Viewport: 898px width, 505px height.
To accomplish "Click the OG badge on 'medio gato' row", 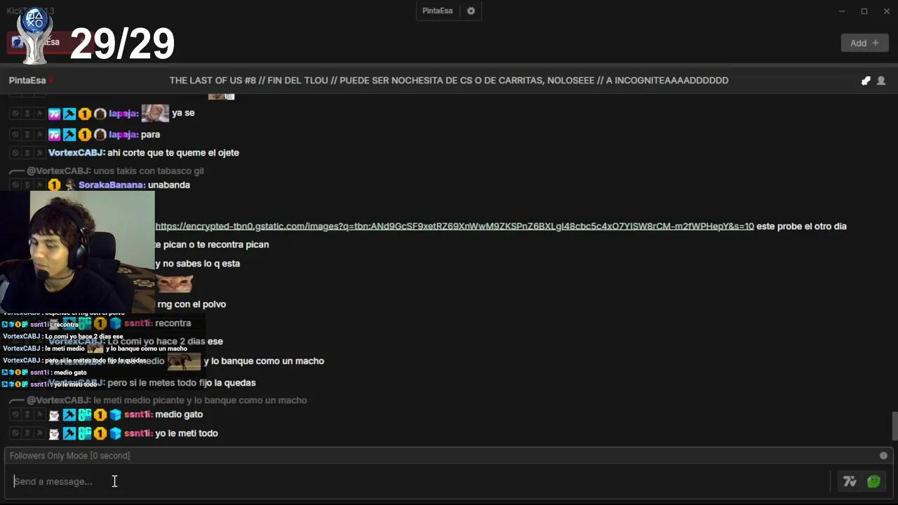I will (x=85, y=415).
